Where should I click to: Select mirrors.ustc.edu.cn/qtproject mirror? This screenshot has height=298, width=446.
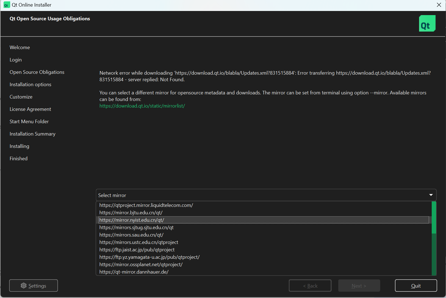pyautogui.click(x=264, y=242)
